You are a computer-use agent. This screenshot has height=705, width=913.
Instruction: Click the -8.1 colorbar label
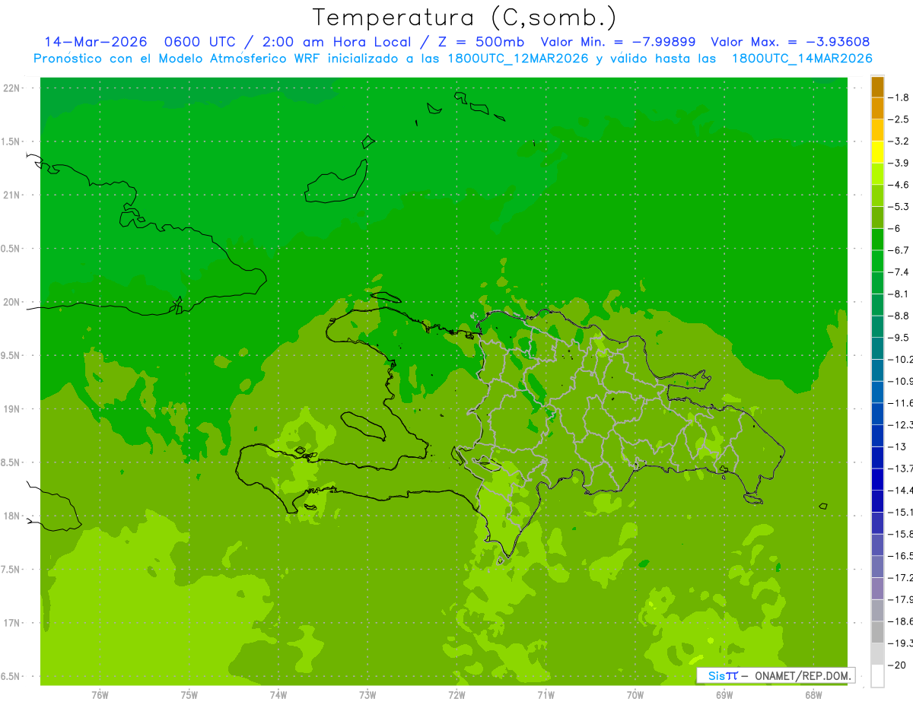pyautogui.click(x=899, y=294)
